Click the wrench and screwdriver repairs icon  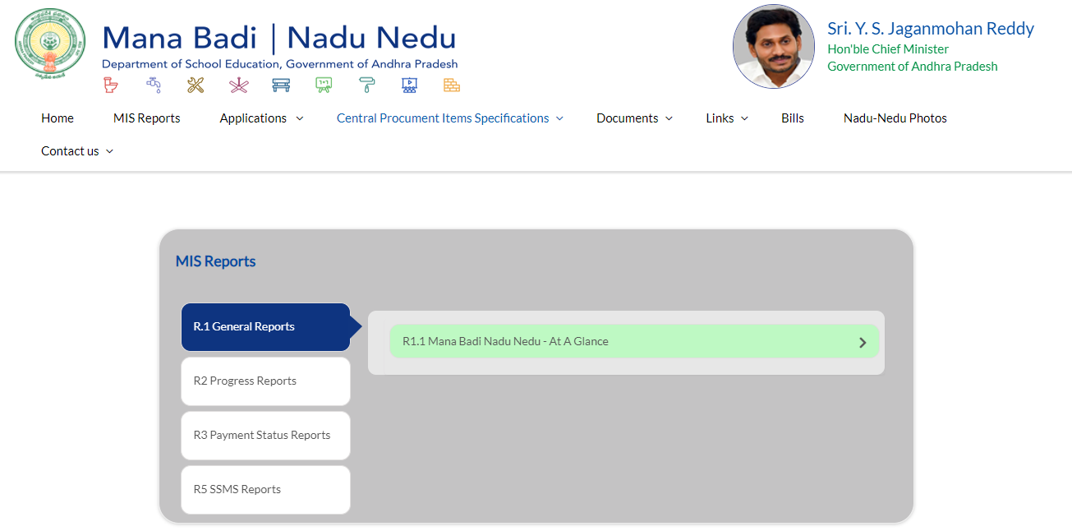point(196,84)
